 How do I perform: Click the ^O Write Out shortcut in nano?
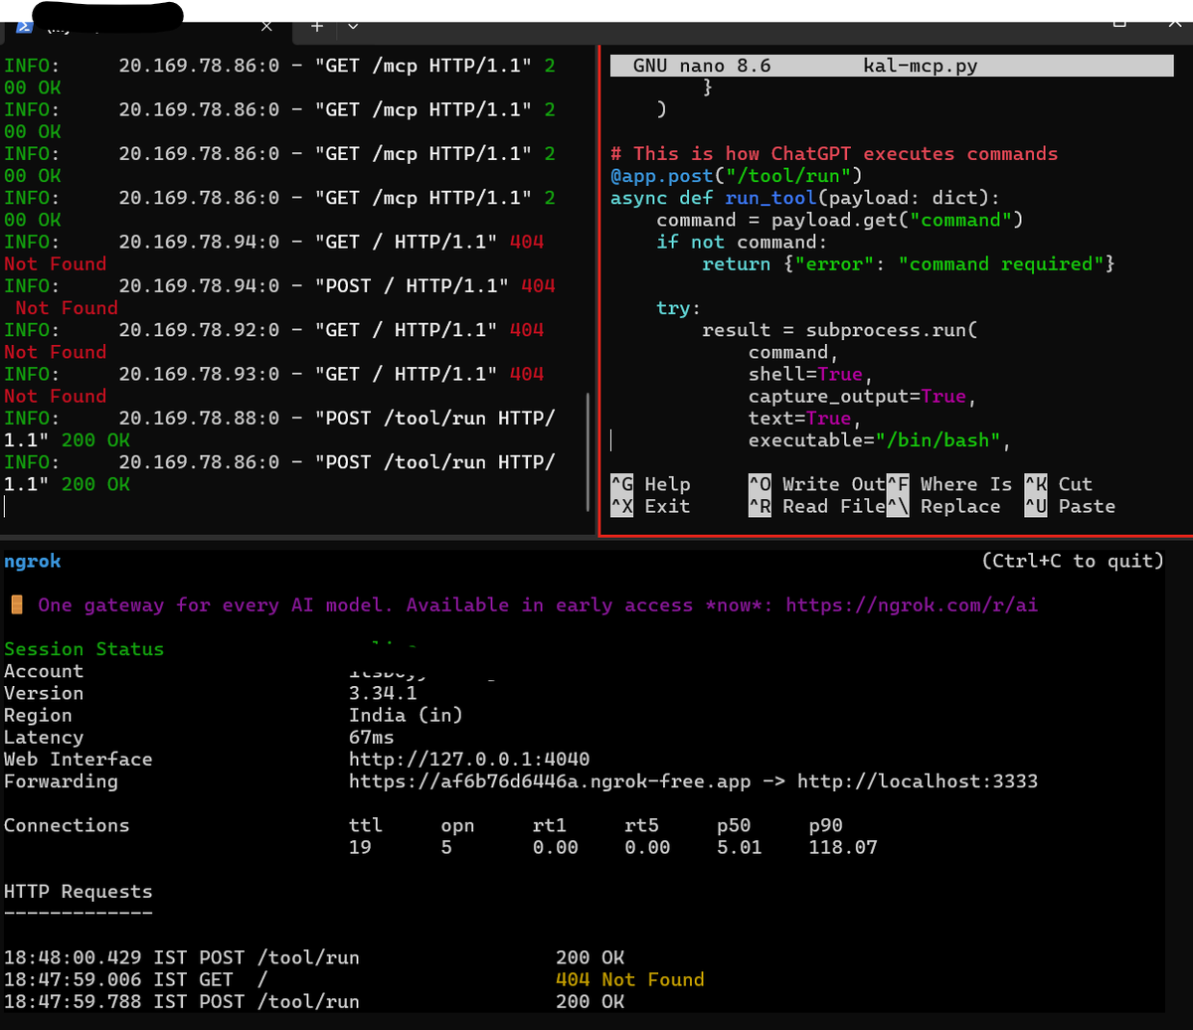pos(816,484)
